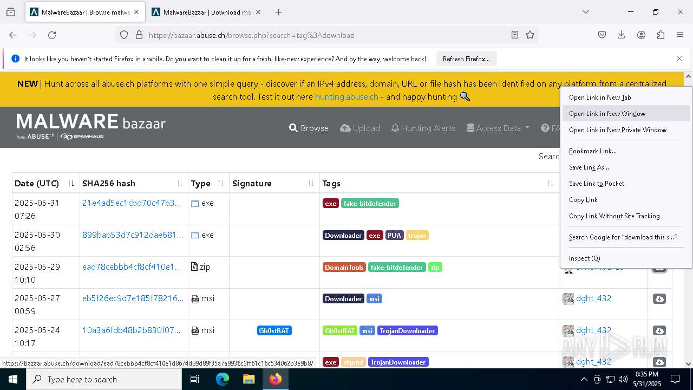The width and height of the screenshot is (693, 390).
Task: Sort table by Signature column
Action: 274,183
